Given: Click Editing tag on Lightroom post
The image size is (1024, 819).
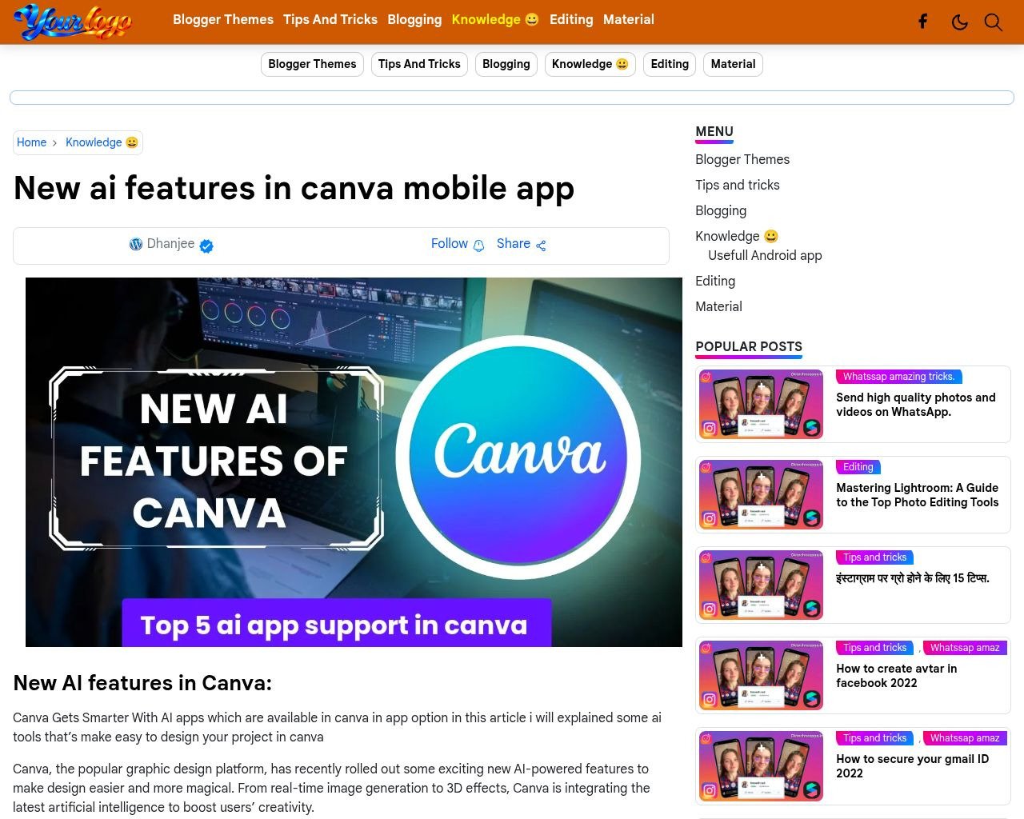Looking at the screenshot, I should (x=858, y=467).
